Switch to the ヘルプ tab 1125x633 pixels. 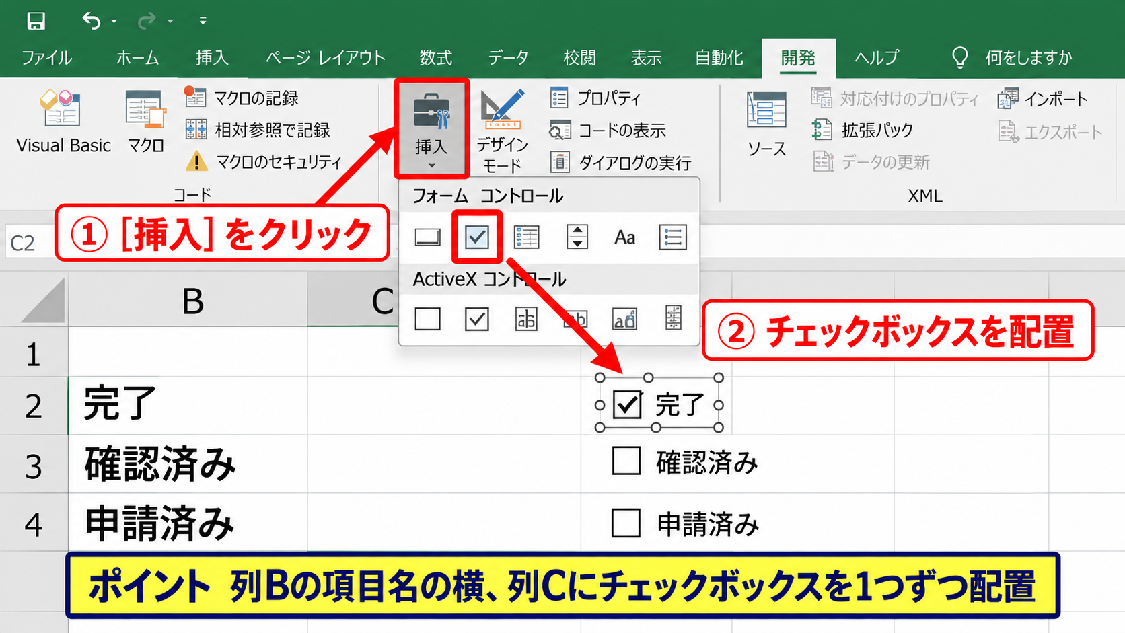(x=877, y=58)
